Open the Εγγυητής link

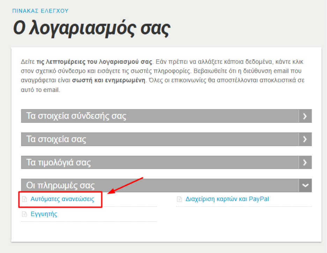point(44,214)
